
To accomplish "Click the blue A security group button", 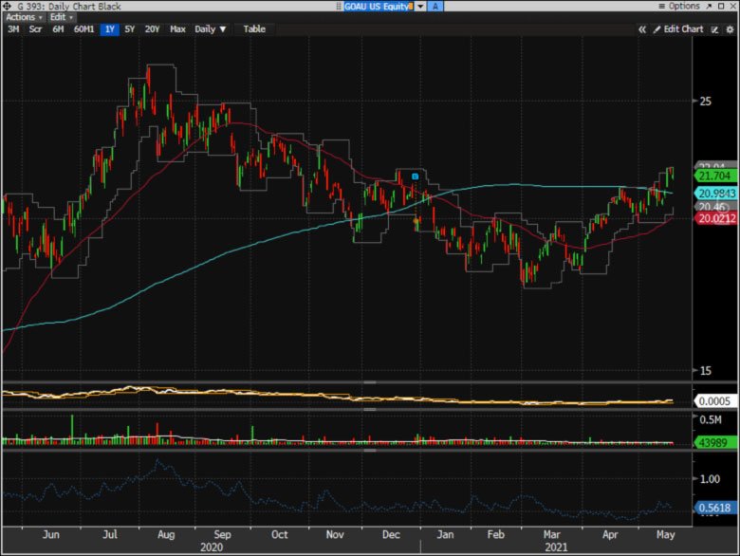I will tap(435, 6).
